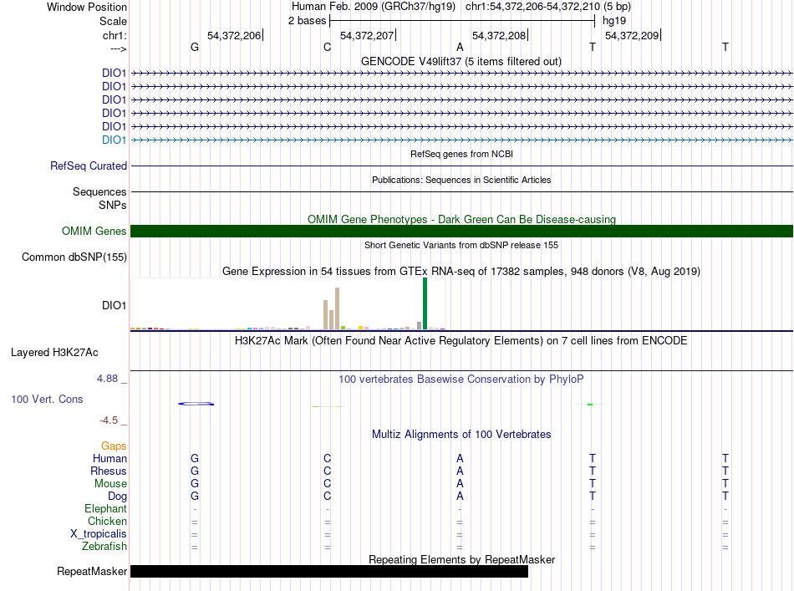Click base G in the Human alignment row
This screenshot has width=794, height=591.
click(x=195, y=458)
